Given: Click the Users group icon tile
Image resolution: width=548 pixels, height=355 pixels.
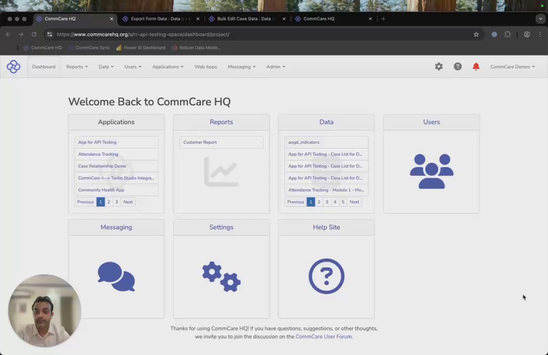Looking at the screenshot, I should [x=431, y=172].
